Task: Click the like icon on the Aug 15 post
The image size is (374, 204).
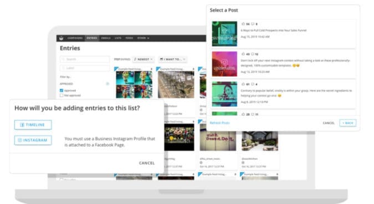Action: (x=243, y=24)
